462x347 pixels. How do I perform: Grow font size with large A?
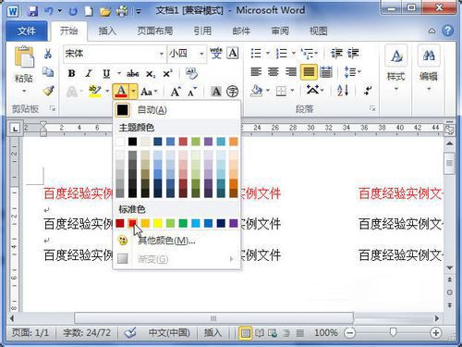pyautogui.click(x=176, y=92)
